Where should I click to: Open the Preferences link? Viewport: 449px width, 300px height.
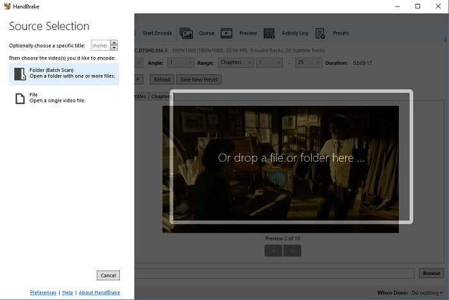click(43, 292)
